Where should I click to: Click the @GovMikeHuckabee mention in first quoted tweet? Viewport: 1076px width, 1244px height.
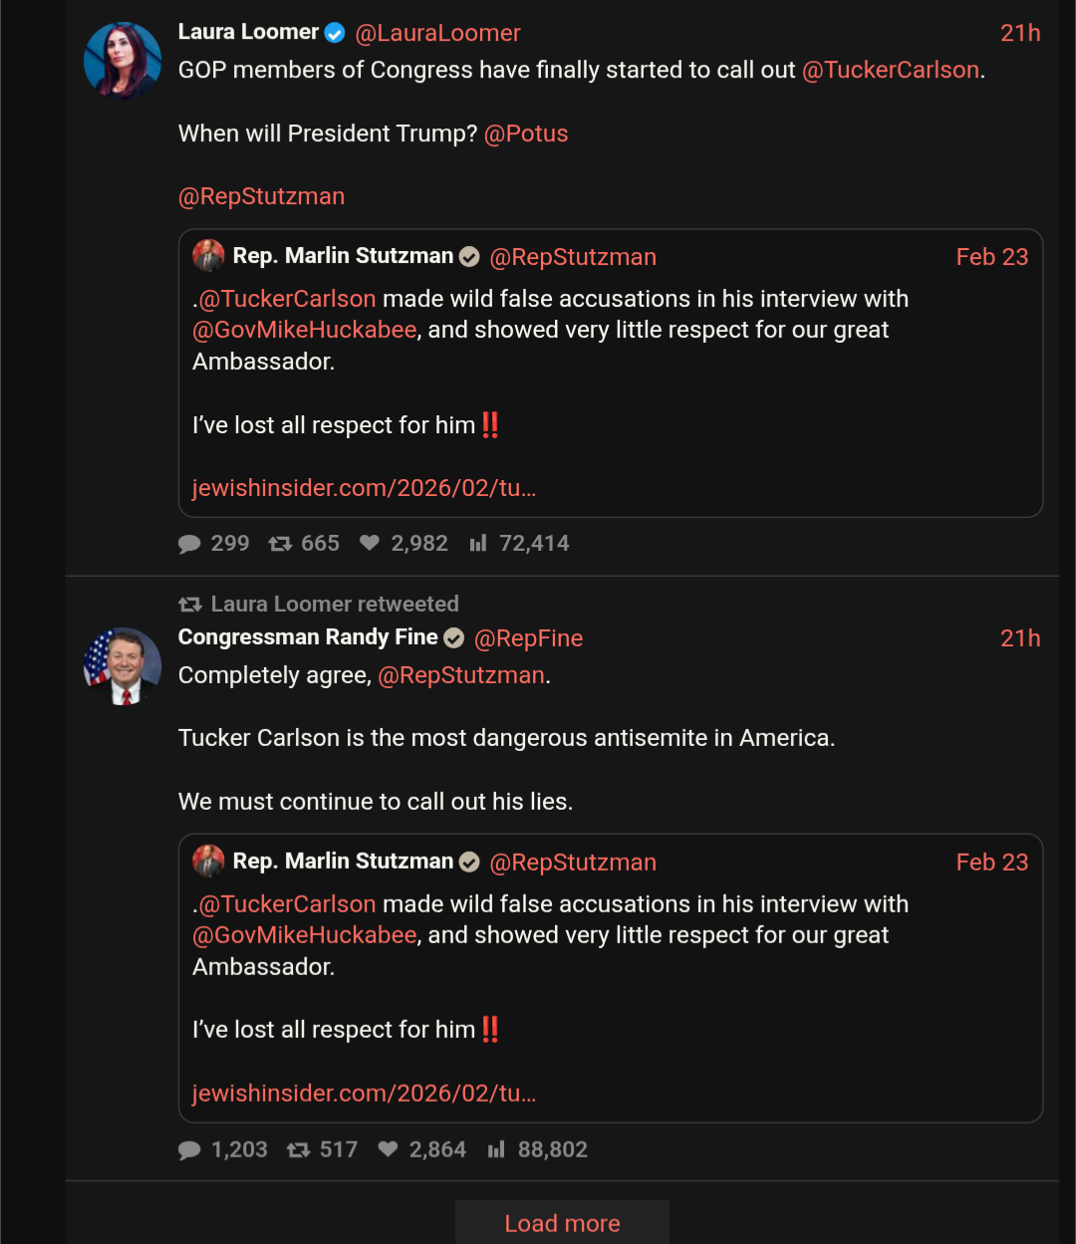[305, 330]
